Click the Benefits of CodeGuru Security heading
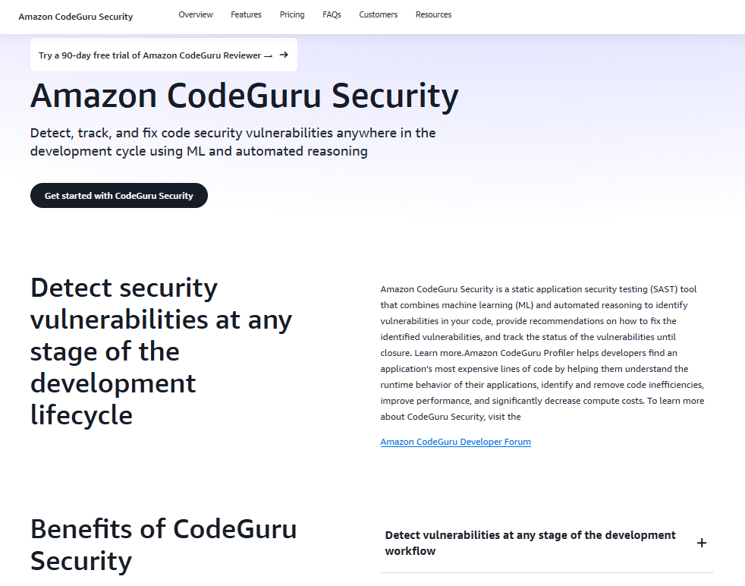745x586 pixels. [x=163, y=545]
